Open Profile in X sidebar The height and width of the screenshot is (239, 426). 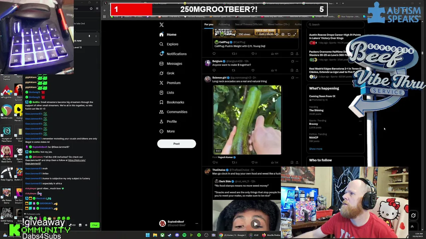[x=168, y=121]
